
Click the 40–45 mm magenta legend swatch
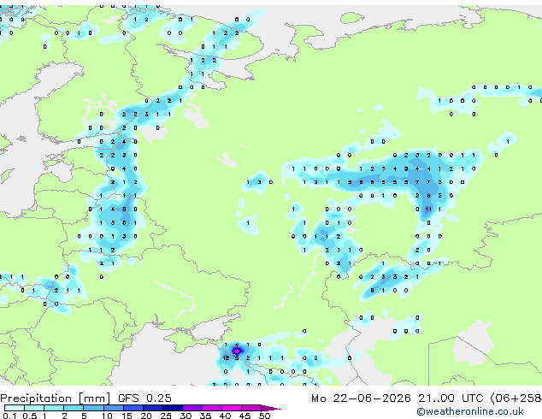(x=232, y=408)
